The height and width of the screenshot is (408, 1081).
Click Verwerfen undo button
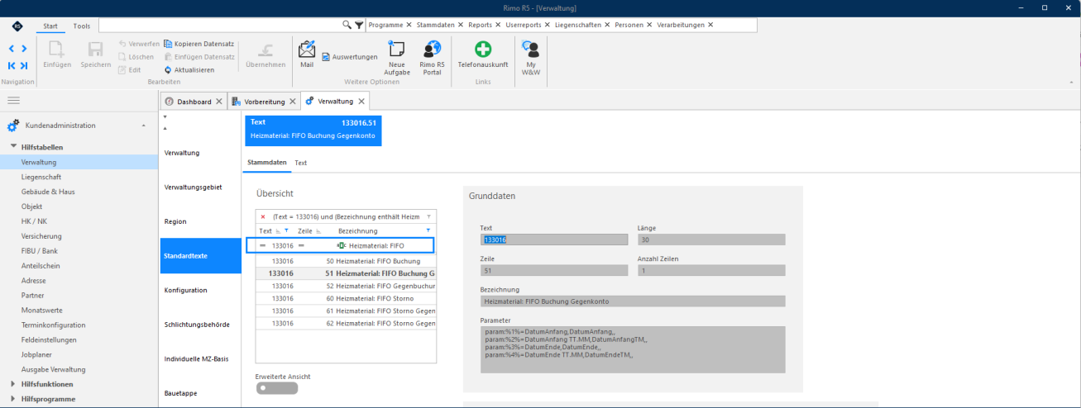(x=138, y=44)
